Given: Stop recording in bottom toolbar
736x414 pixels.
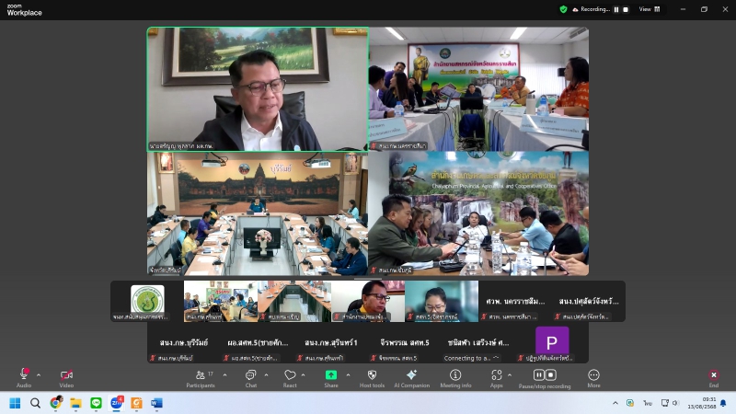Looking at the screenshot, I should pos(550,375).
